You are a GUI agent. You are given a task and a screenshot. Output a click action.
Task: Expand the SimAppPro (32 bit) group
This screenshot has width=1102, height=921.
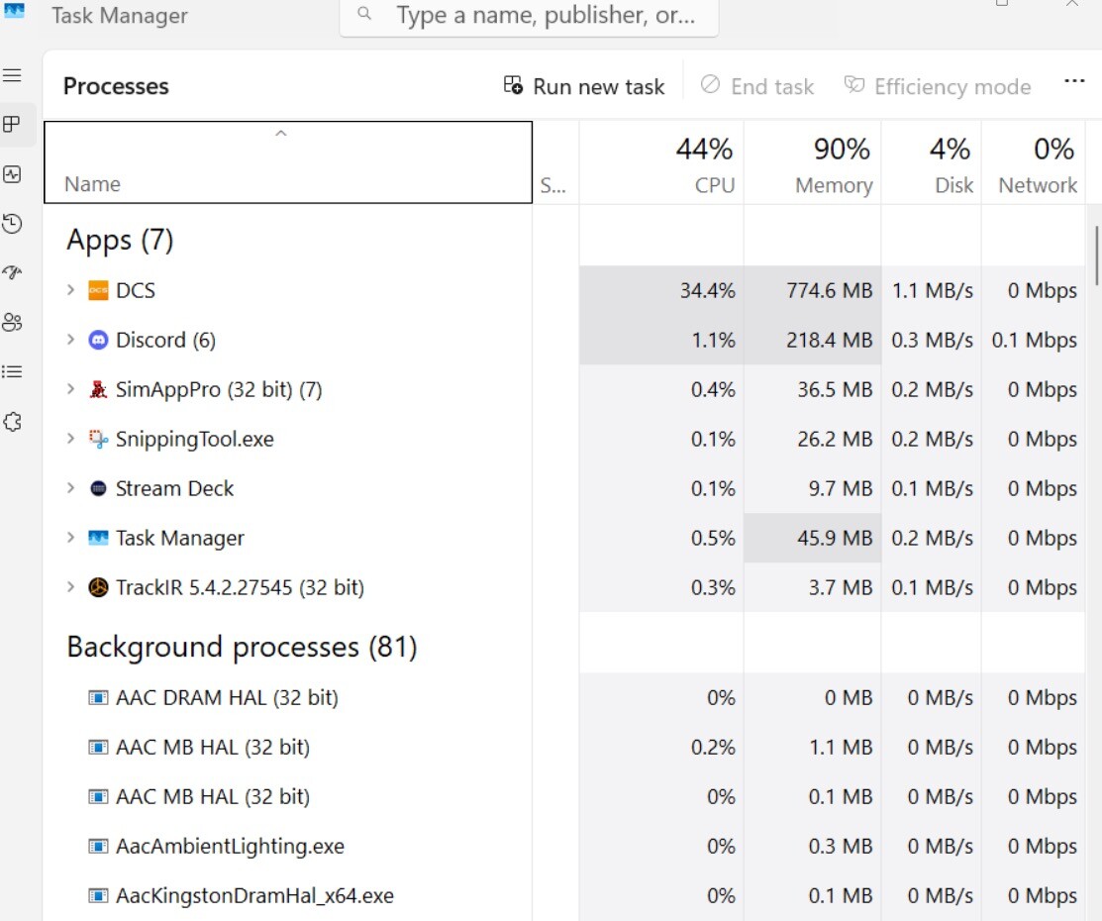pyautogui.click(x=70, y=389)
